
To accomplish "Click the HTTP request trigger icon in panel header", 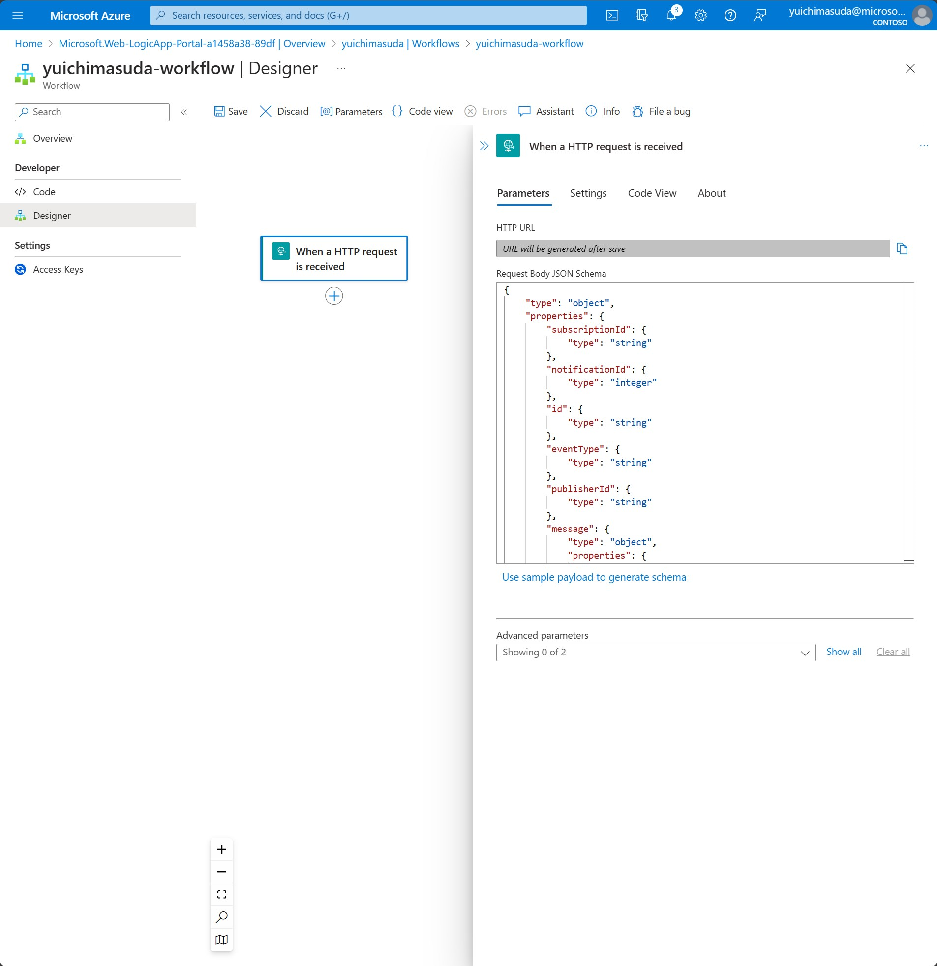I will tap(508, 146).
